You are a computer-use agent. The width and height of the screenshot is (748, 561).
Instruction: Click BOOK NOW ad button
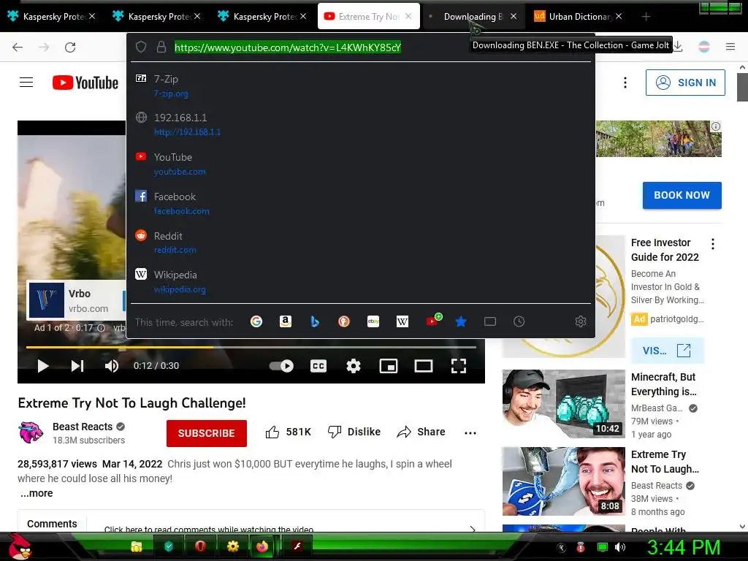[682, 195]
